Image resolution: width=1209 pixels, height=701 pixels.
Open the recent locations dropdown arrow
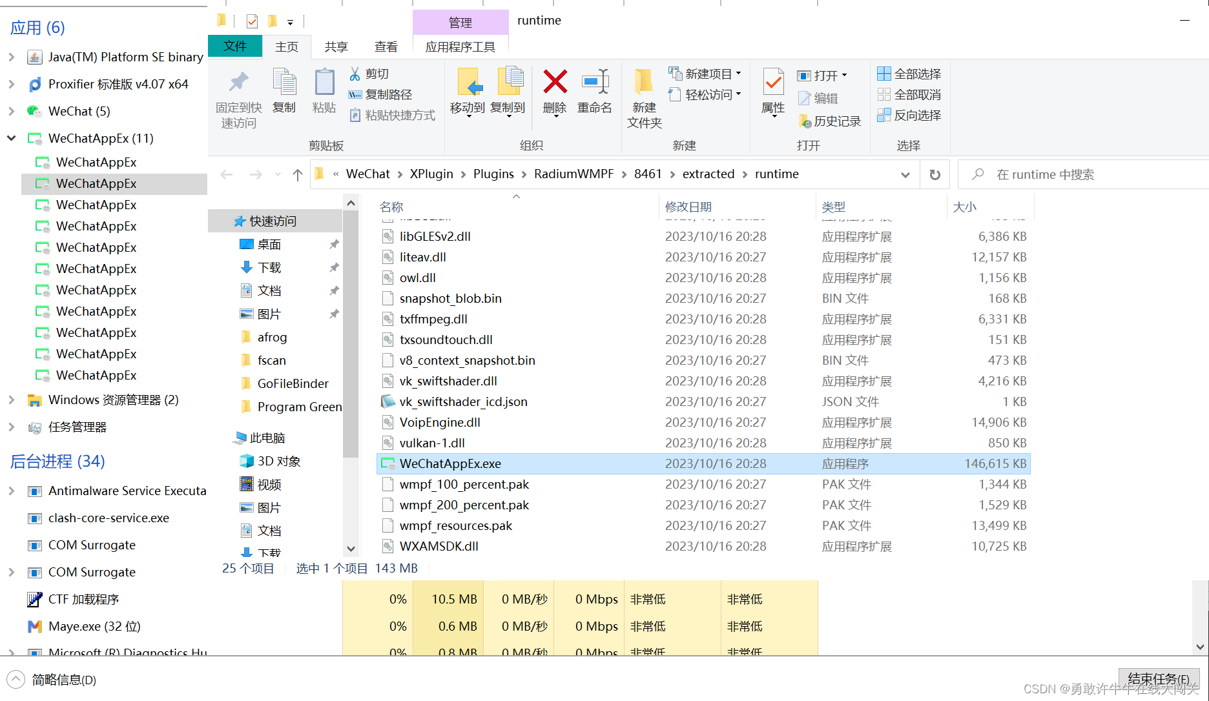coord(278,174)
